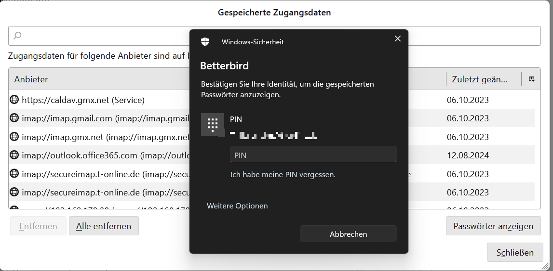
Task: Click globe icon beside imap.gmx.net entry
Action: pyautogui.click(x=14, y=137)
